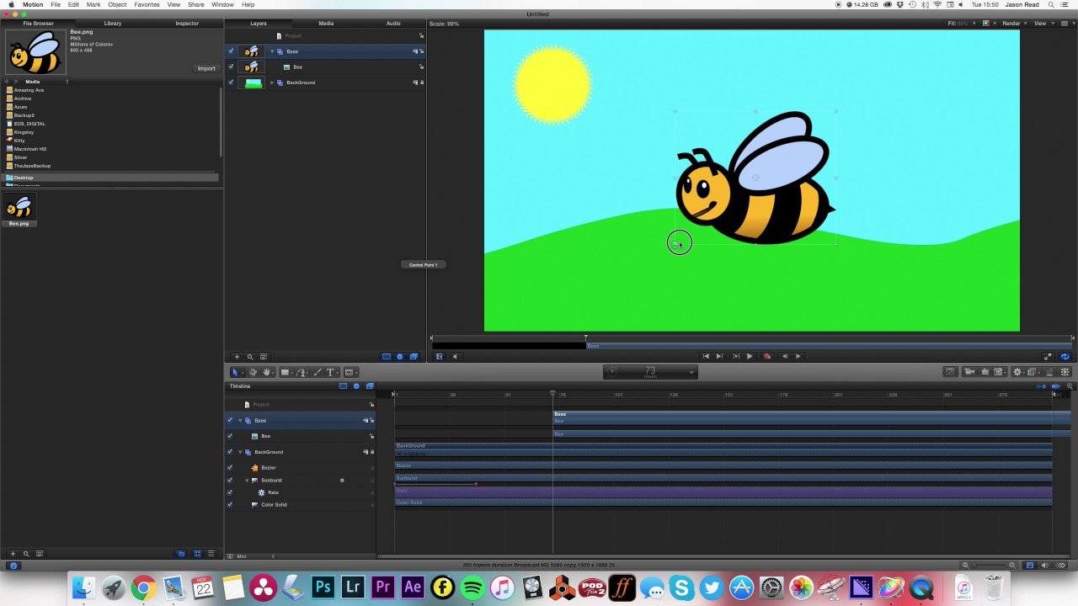Select the Rectangle shape tool
Viewport: 1078px width, 606px height.
[x=285, y=372]
